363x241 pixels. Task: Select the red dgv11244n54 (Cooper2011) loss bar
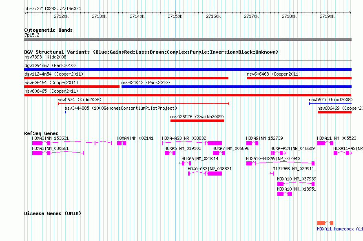click(126, 78)
